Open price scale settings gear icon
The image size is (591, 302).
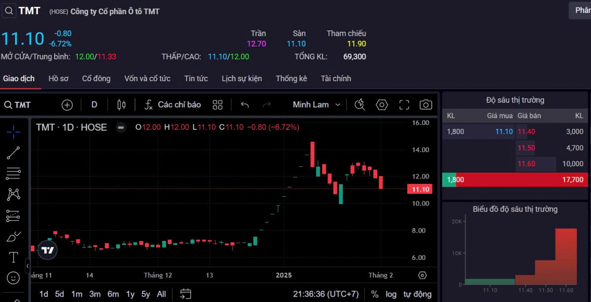tap(422, 275)
